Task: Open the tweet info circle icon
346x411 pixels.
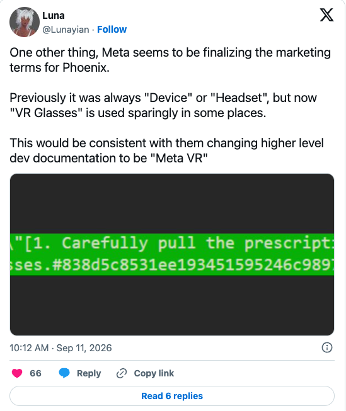Action: [x=327, y=347]
